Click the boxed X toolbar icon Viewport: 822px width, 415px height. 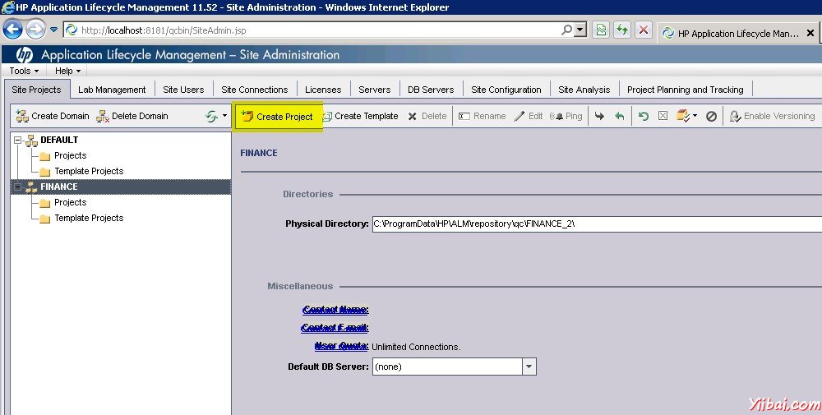pyautogui.click(x=663, y=116)
